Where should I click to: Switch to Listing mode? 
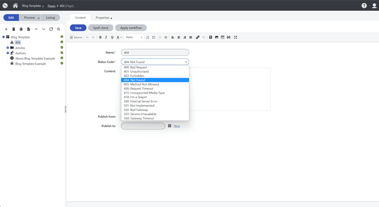click(x=51, y=17)
